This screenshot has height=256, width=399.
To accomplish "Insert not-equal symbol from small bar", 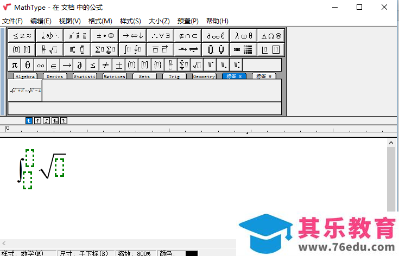I will point(106,65).
